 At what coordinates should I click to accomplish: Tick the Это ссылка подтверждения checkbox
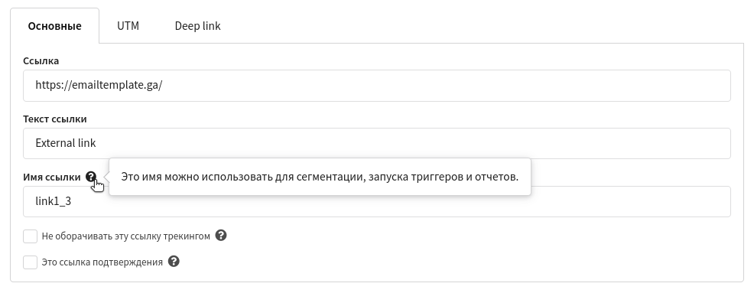click(31, 262)
